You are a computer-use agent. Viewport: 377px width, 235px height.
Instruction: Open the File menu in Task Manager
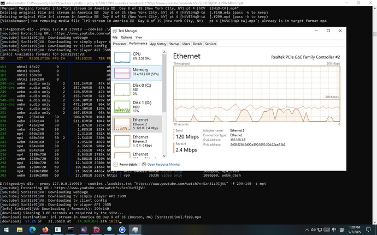tap(115, 38)
